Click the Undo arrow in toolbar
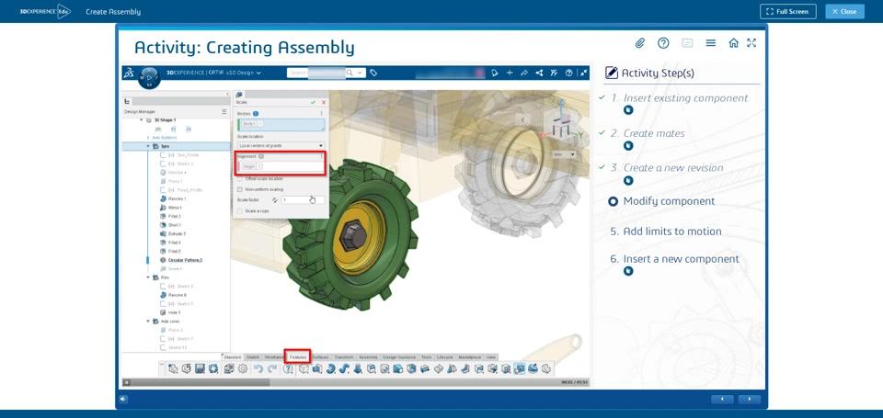Viewport: 883px width, 418px height. coord(258,369)
